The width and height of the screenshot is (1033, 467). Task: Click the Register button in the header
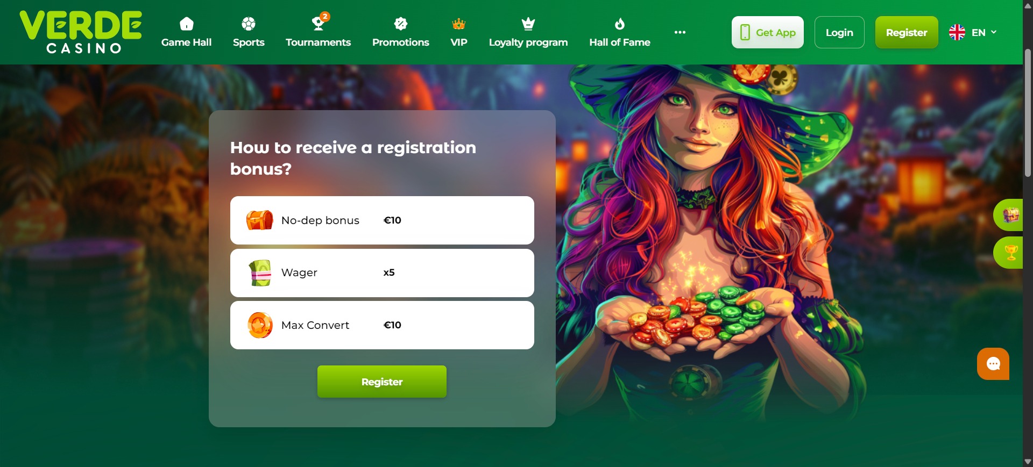(x=907, y=32)
